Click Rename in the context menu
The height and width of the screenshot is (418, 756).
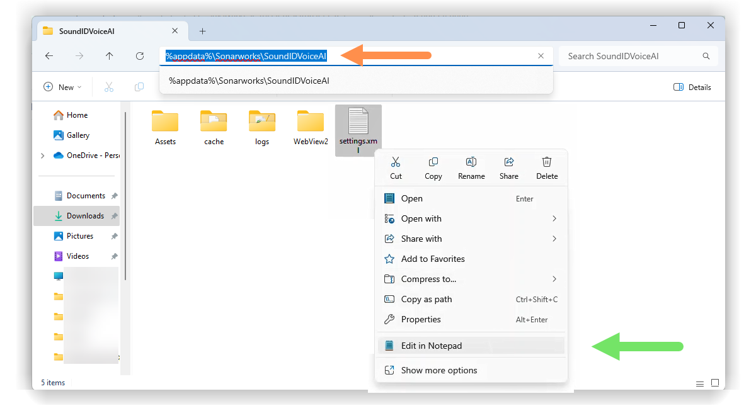(471, 168)
